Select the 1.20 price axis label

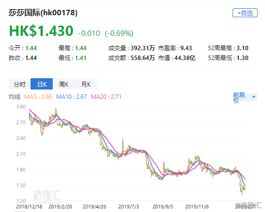point(21,201)
